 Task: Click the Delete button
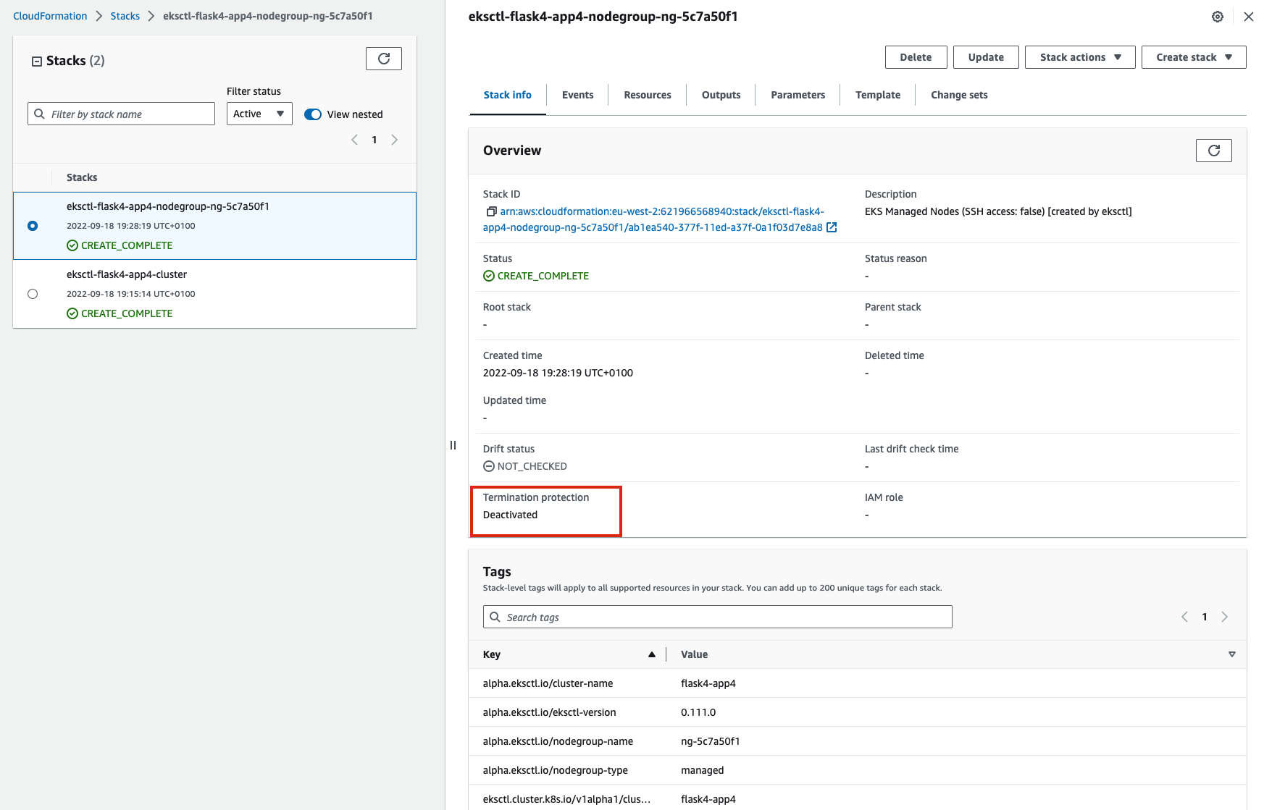pos(916,57)
